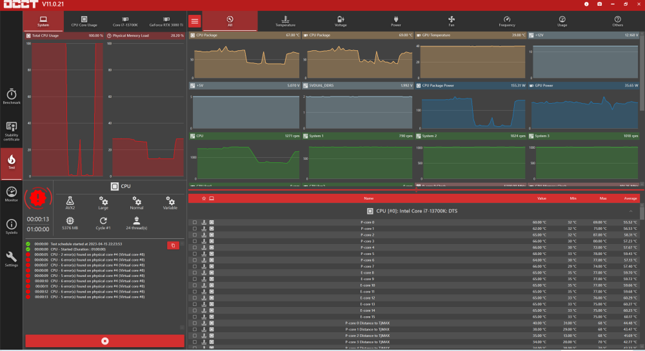The width and height of the screenshot is (645, 351).
Task: Select the Power sensors tab
Action: [x=396, y=21]
